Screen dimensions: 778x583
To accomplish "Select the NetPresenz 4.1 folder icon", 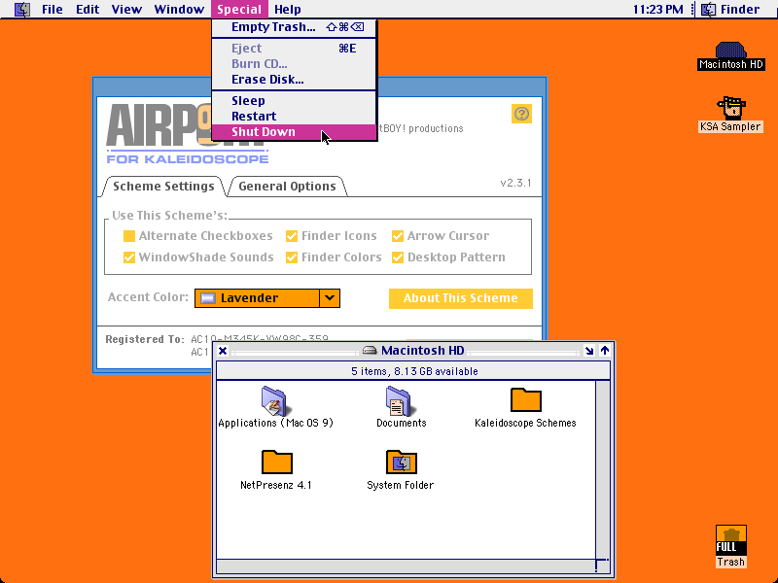I will pos(276,462).
